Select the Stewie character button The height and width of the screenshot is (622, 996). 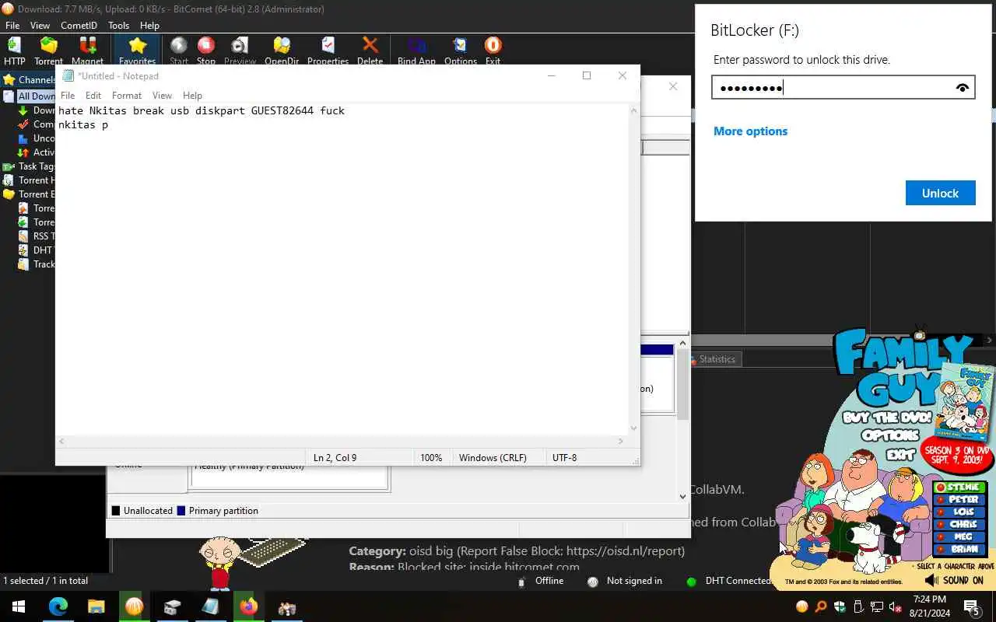point(959,487)
